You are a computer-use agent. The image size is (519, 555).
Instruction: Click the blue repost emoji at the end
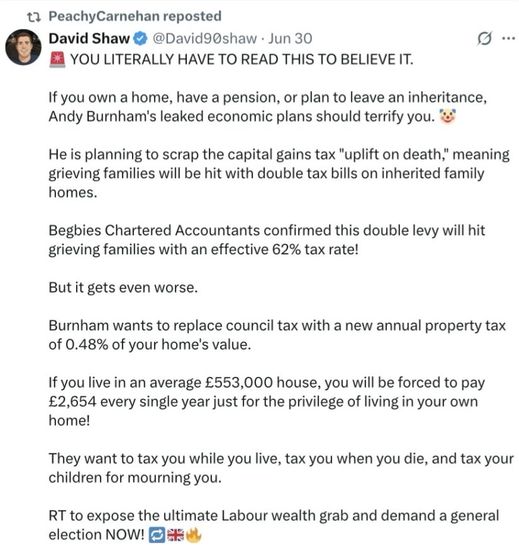click(157, 535)
